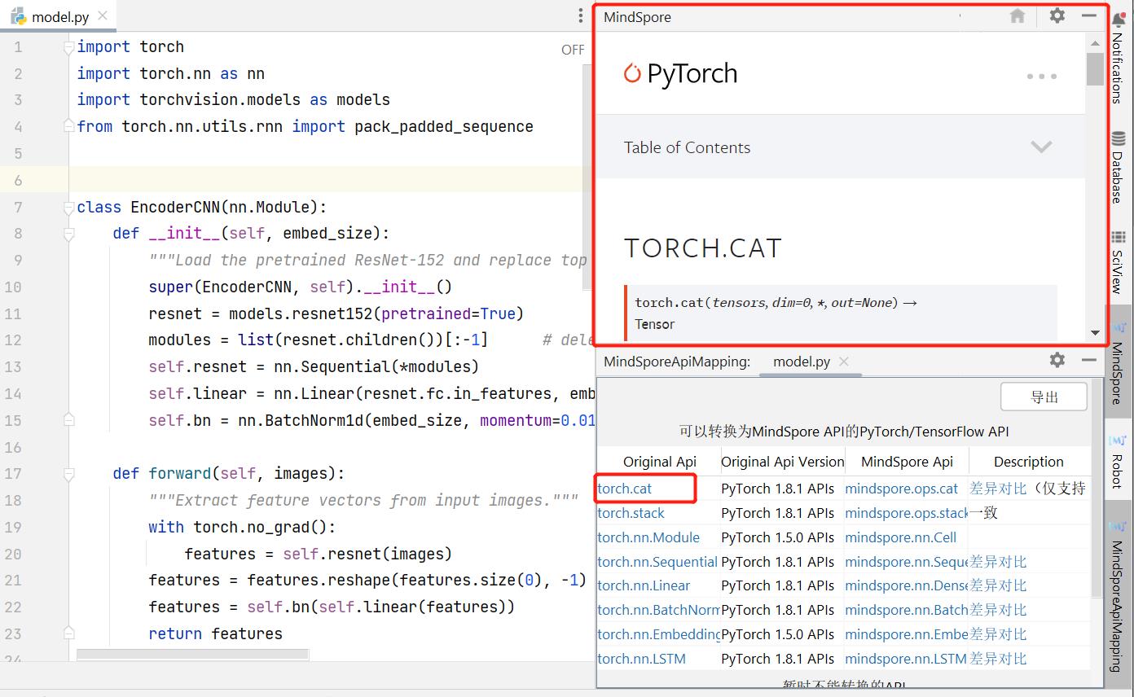Collapse the EncoderCNN class fold marker
This screenshot has height=697, width=1134.
coord(69,208)
